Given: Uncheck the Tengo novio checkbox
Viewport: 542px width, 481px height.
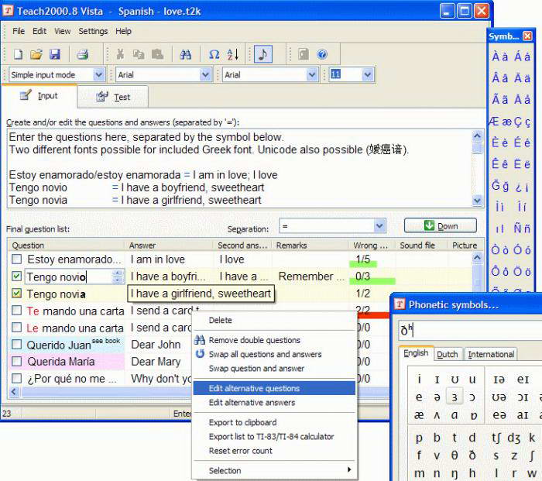Looking at the screenshot, I should tap(16, 276).
